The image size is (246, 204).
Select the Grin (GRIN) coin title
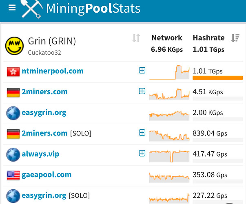coord(52,41)
